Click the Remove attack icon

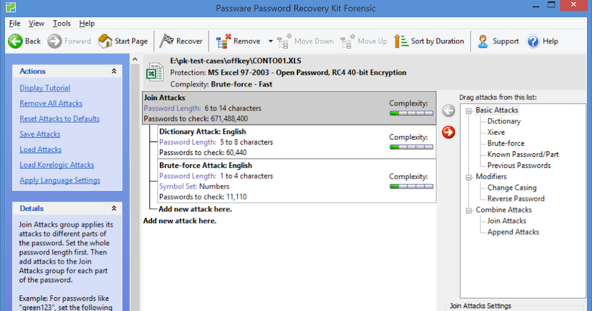[223, 41]
